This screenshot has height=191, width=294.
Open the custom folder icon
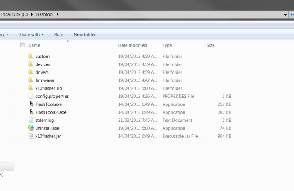[x=31, y=56]
